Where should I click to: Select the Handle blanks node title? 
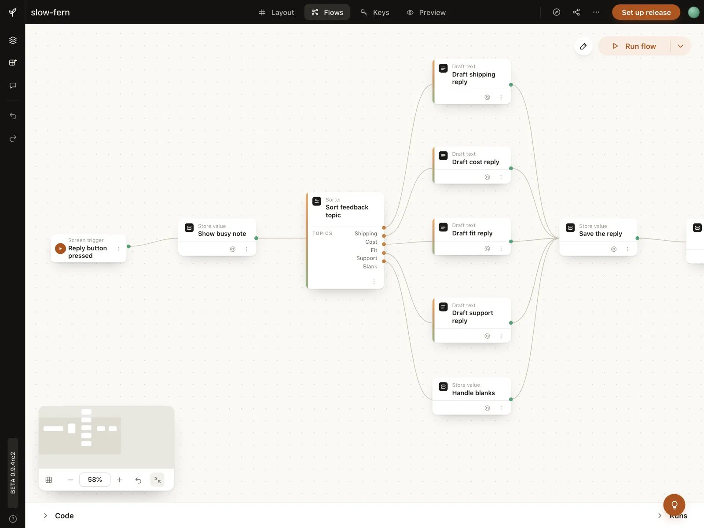click(473, 393)
